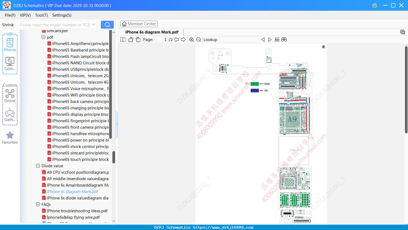Run the model search with the blue magnifier button

click(x=107, y=25)
